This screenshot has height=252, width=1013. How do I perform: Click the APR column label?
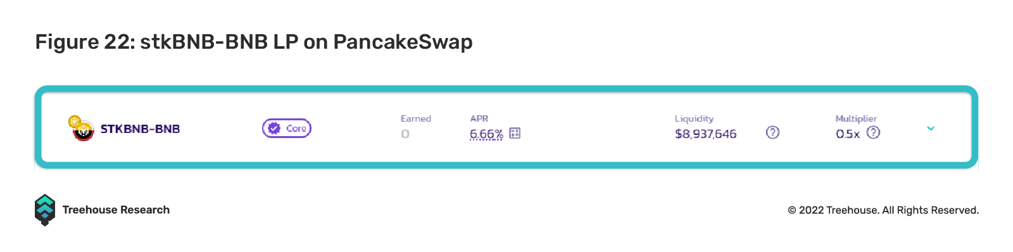pos(479,118)
